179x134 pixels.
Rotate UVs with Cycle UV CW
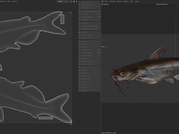click(89, 79)
